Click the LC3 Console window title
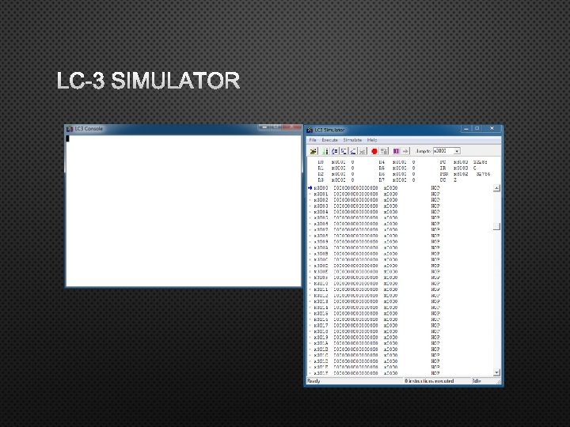Viewport: 570px width, 427px height. point(89,129)
